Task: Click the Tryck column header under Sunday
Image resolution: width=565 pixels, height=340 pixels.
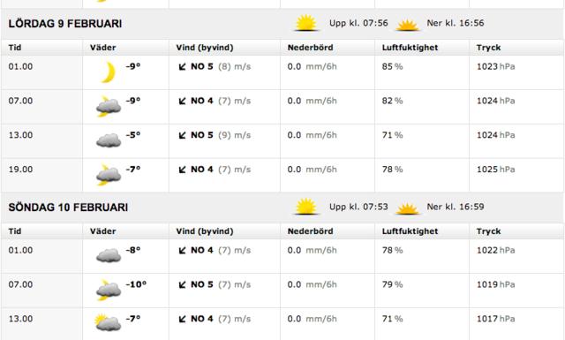Action: pyautogui.click(x=488, y=231)
